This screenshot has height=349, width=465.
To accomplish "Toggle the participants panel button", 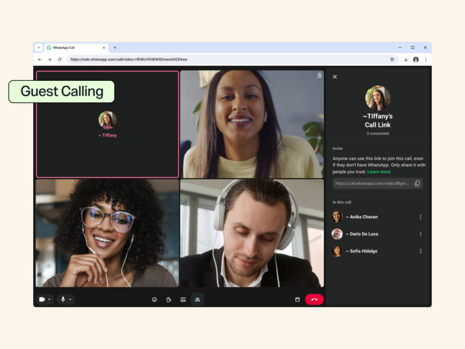I will pyautogui.click(x=197, y=300).
